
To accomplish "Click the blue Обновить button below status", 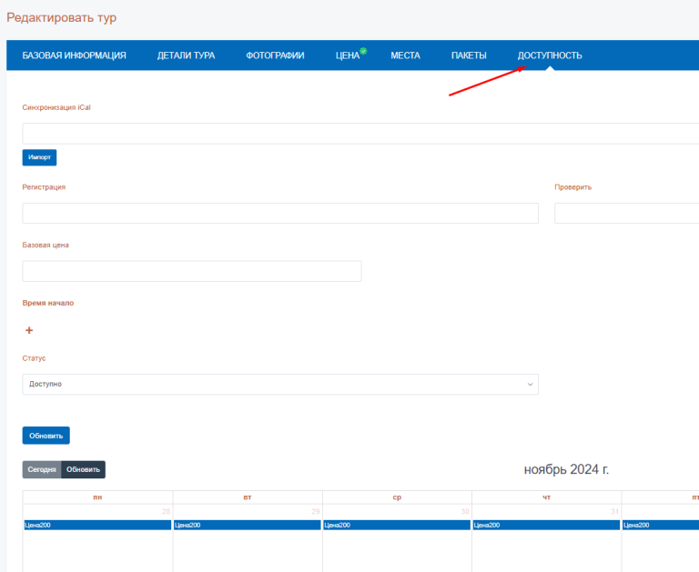I will pyautogui.click(x=46, y=436).
